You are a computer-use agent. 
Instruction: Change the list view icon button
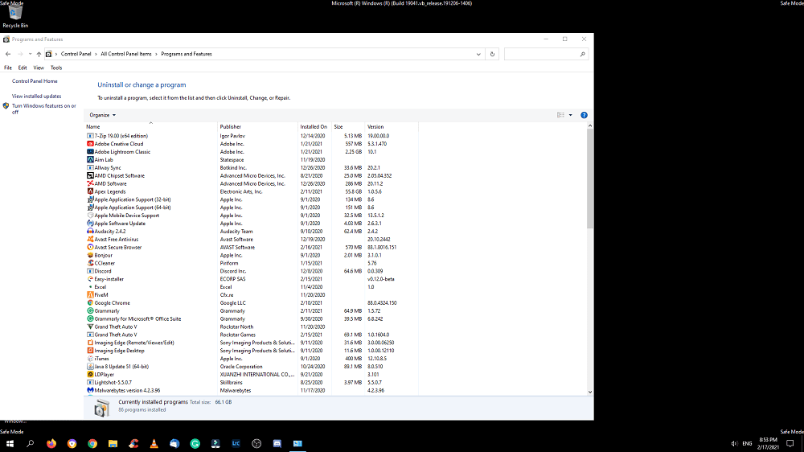[x=560, y=115]
